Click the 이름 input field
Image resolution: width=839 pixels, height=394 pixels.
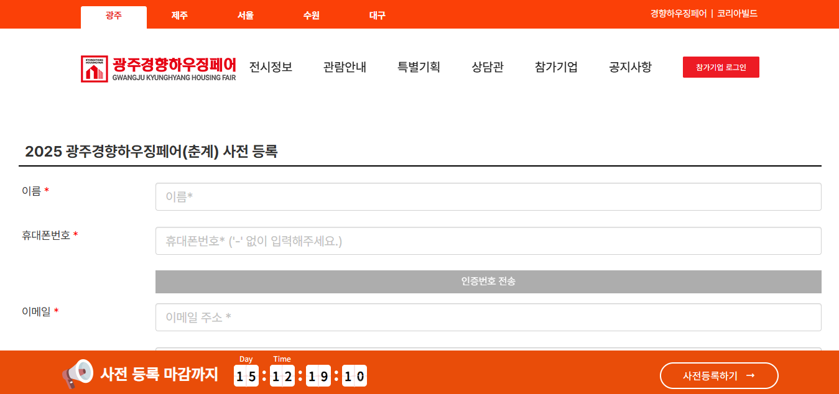click(x=488, y=196)
